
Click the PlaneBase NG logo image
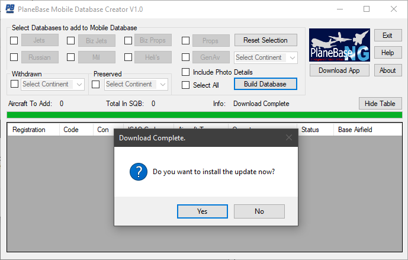tap(340, 44)
